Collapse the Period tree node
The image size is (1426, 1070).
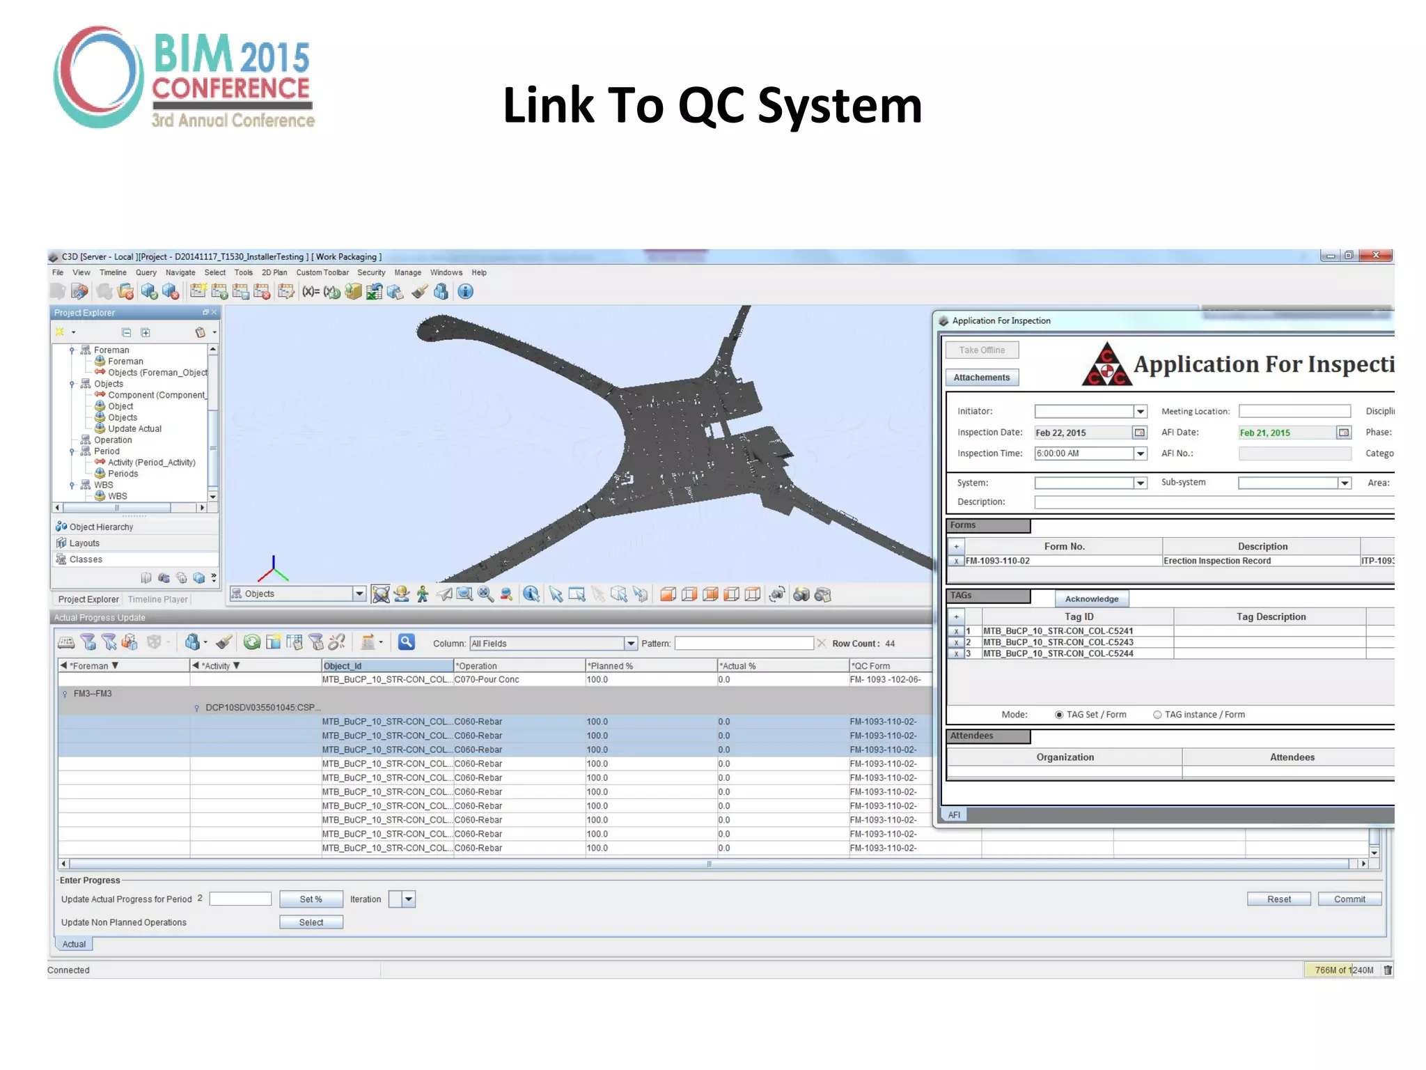pos(72,451)
